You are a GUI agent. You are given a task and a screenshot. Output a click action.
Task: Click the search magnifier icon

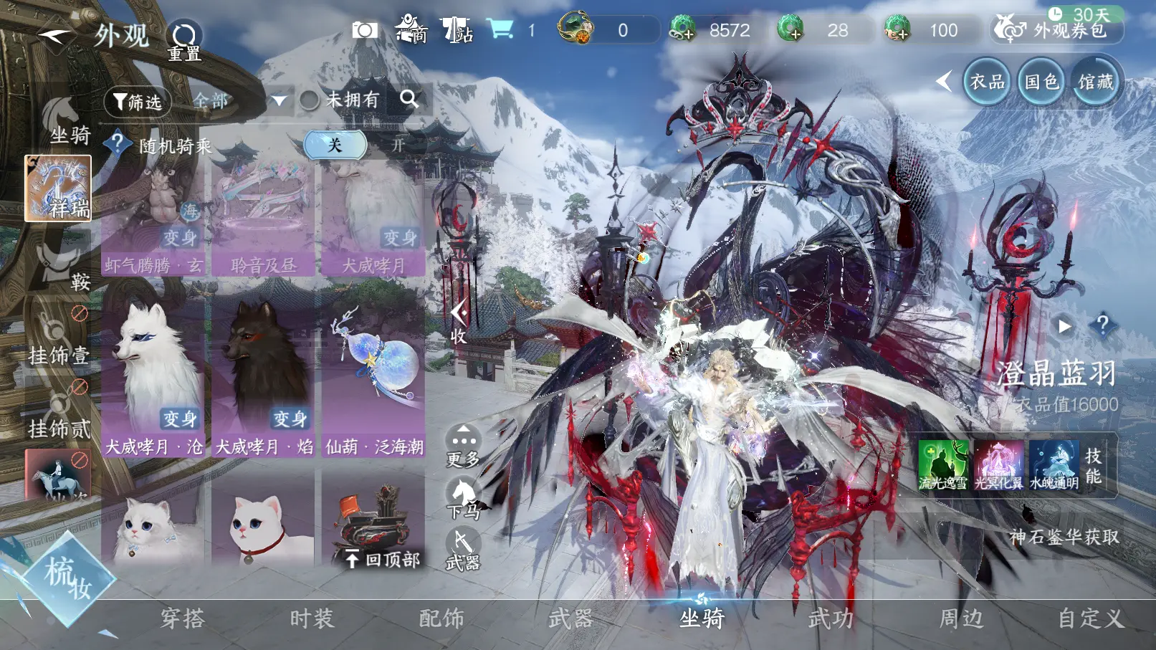(409, 99)
